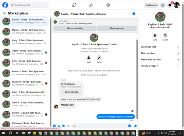Open Buyer details button
184x136 pixels.
[71, 92]
